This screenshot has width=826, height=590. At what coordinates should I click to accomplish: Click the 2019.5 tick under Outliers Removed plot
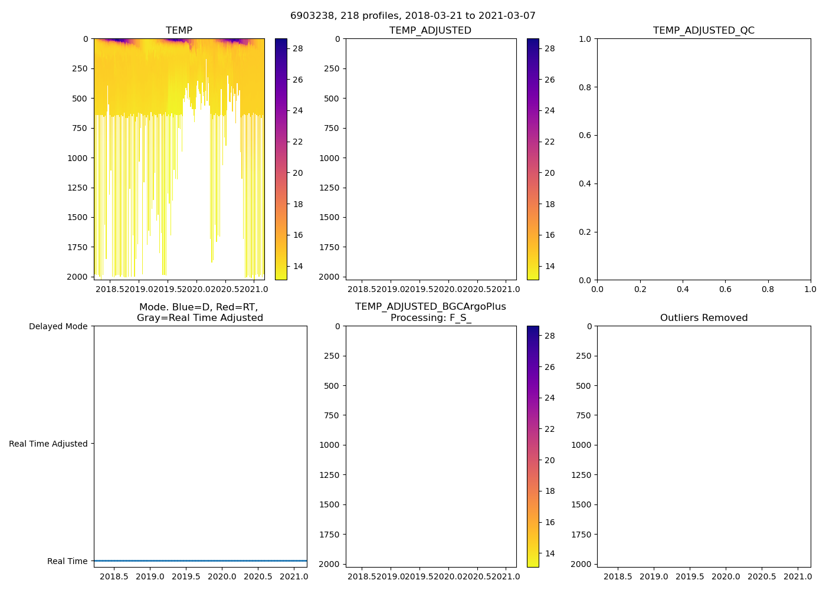point(690,576)
